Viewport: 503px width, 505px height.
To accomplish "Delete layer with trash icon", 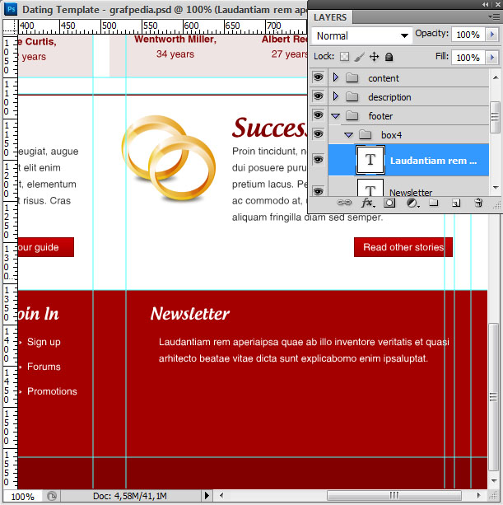I will [x=478, y=203].
